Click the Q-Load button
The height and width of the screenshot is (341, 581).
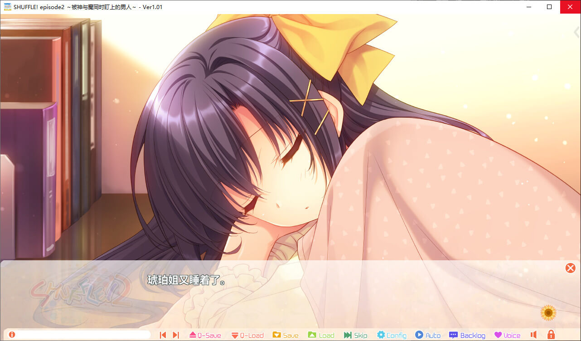click(x=247, y=335)
